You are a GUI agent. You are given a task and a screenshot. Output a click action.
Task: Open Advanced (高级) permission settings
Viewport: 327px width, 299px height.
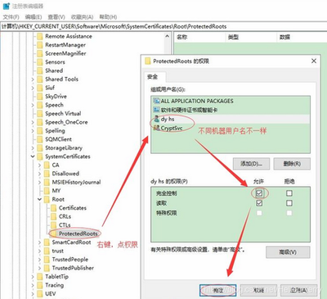pos(288,252)
